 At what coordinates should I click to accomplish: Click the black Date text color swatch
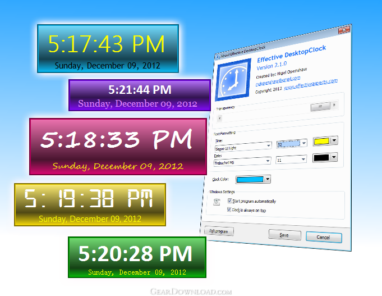click(x=321, y=158)
